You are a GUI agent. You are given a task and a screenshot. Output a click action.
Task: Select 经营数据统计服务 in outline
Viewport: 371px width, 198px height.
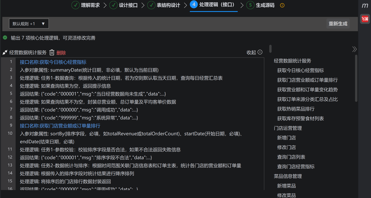click(292, 61)
